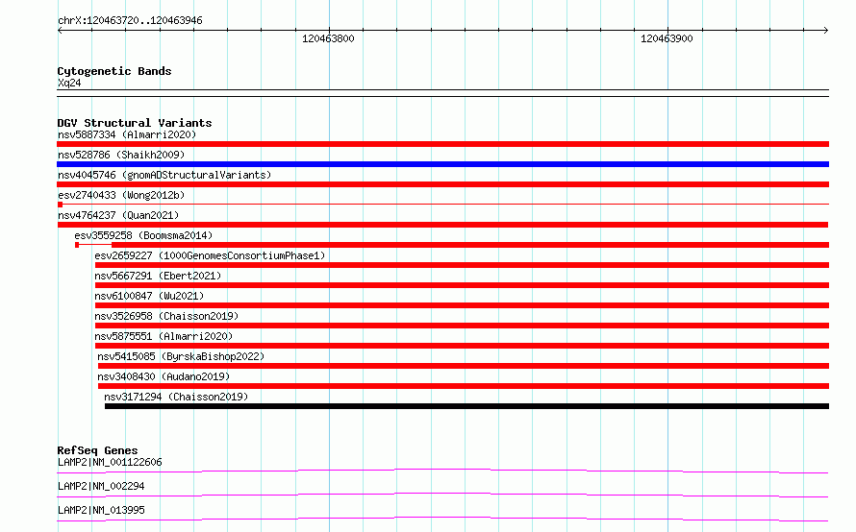Click the red bar of nsv5887334
The height and width of the screenshot is (532, 856).
point(442,144)
